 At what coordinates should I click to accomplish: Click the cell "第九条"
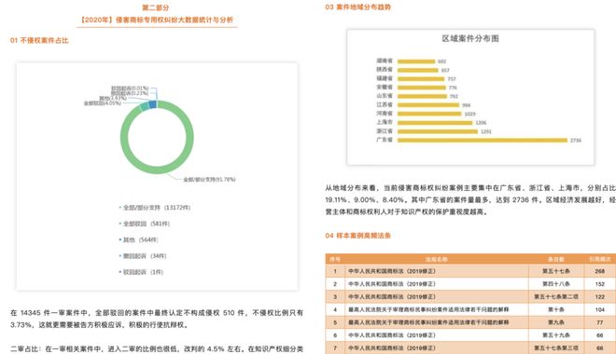[x=556, y=322]
